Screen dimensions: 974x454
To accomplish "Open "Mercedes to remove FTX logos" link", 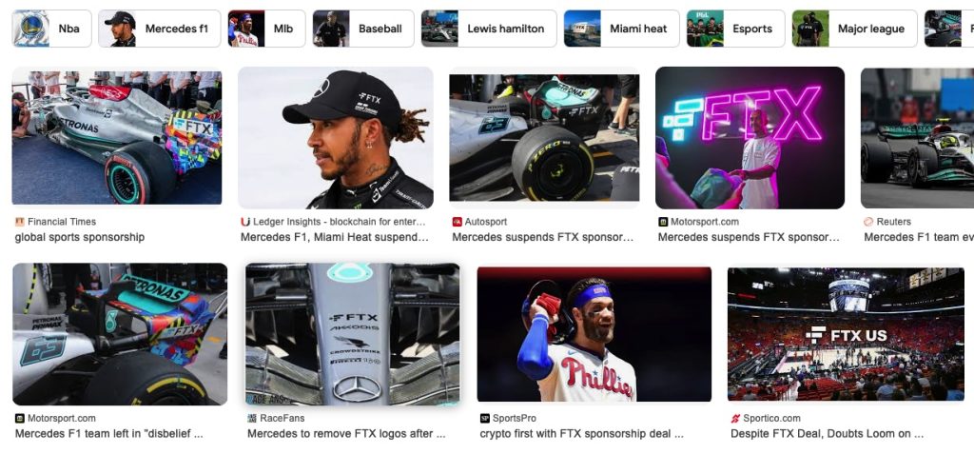I will point(346,433).
